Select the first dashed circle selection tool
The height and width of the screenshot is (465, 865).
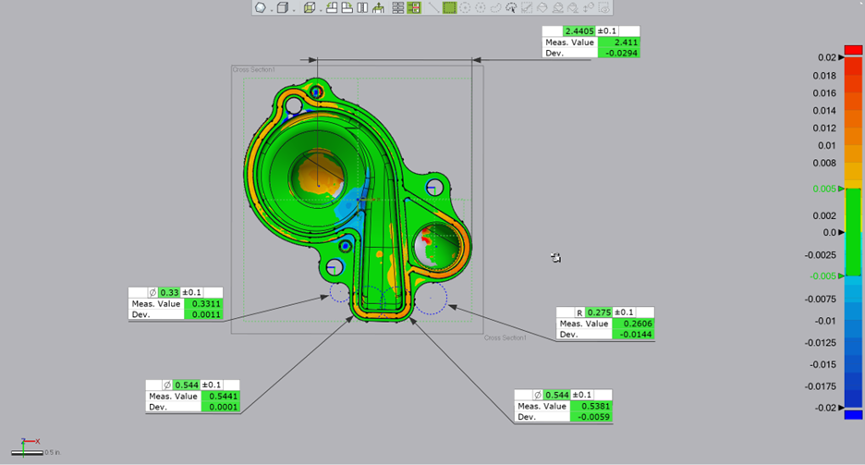[x=465, y=7]
